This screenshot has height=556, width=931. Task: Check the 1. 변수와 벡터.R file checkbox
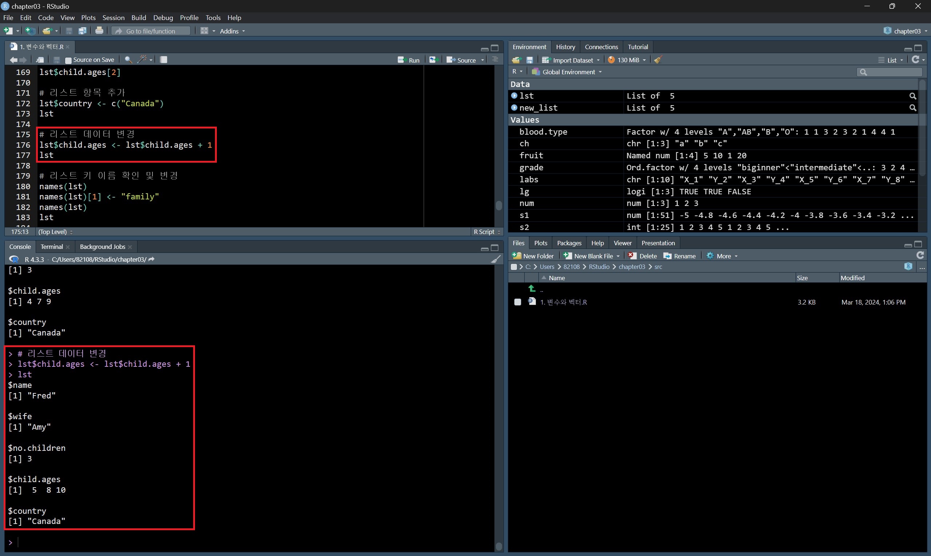(518, 302)
